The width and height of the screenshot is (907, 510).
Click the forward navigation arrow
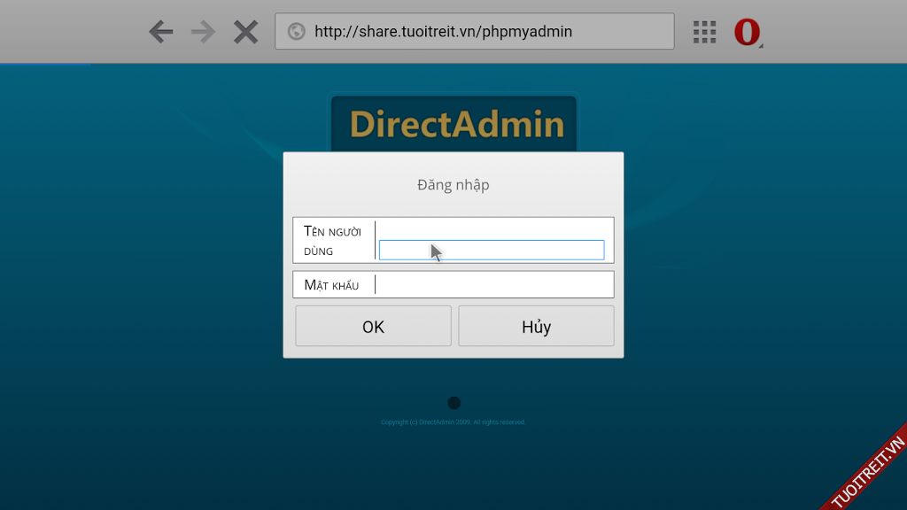click(x=203, y=33)
